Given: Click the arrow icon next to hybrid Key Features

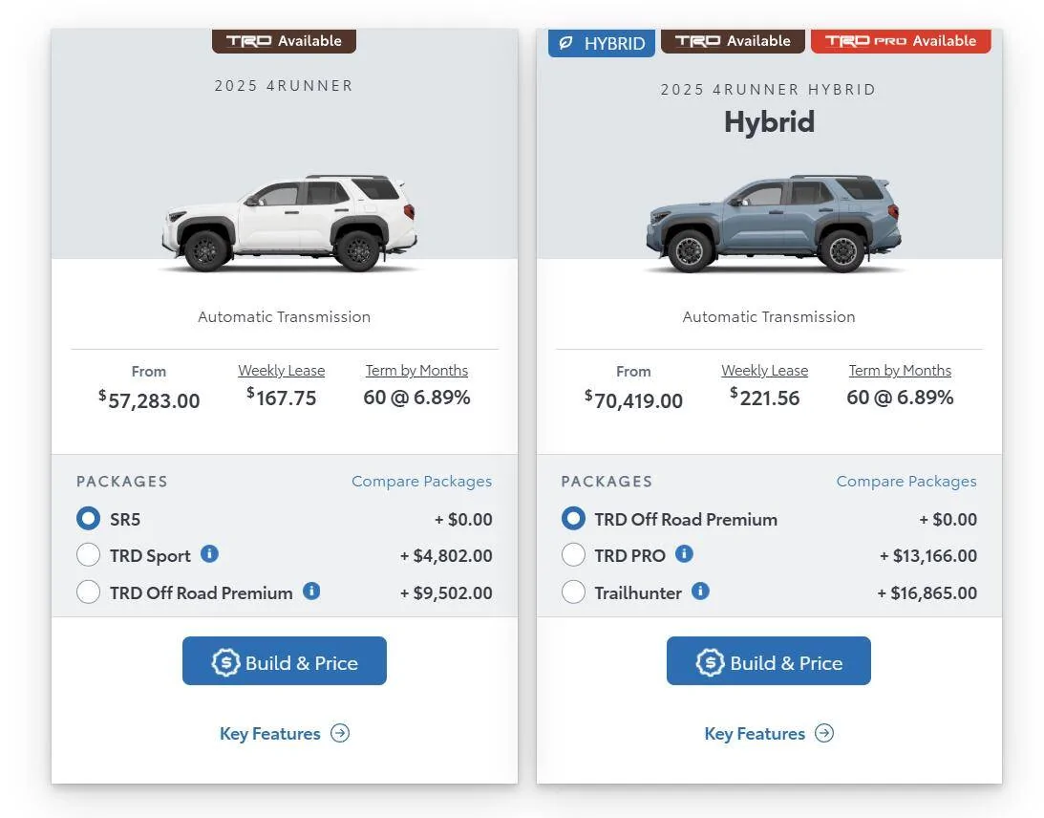Looking at the screenshot, I should point(823,733).
